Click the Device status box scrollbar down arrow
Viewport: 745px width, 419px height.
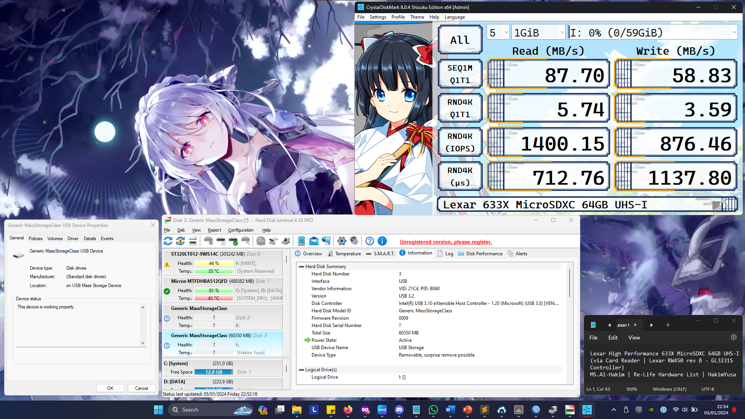143,343
